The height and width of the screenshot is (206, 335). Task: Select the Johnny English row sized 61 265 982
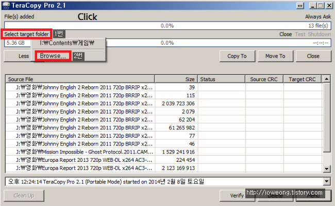[164, 128]
